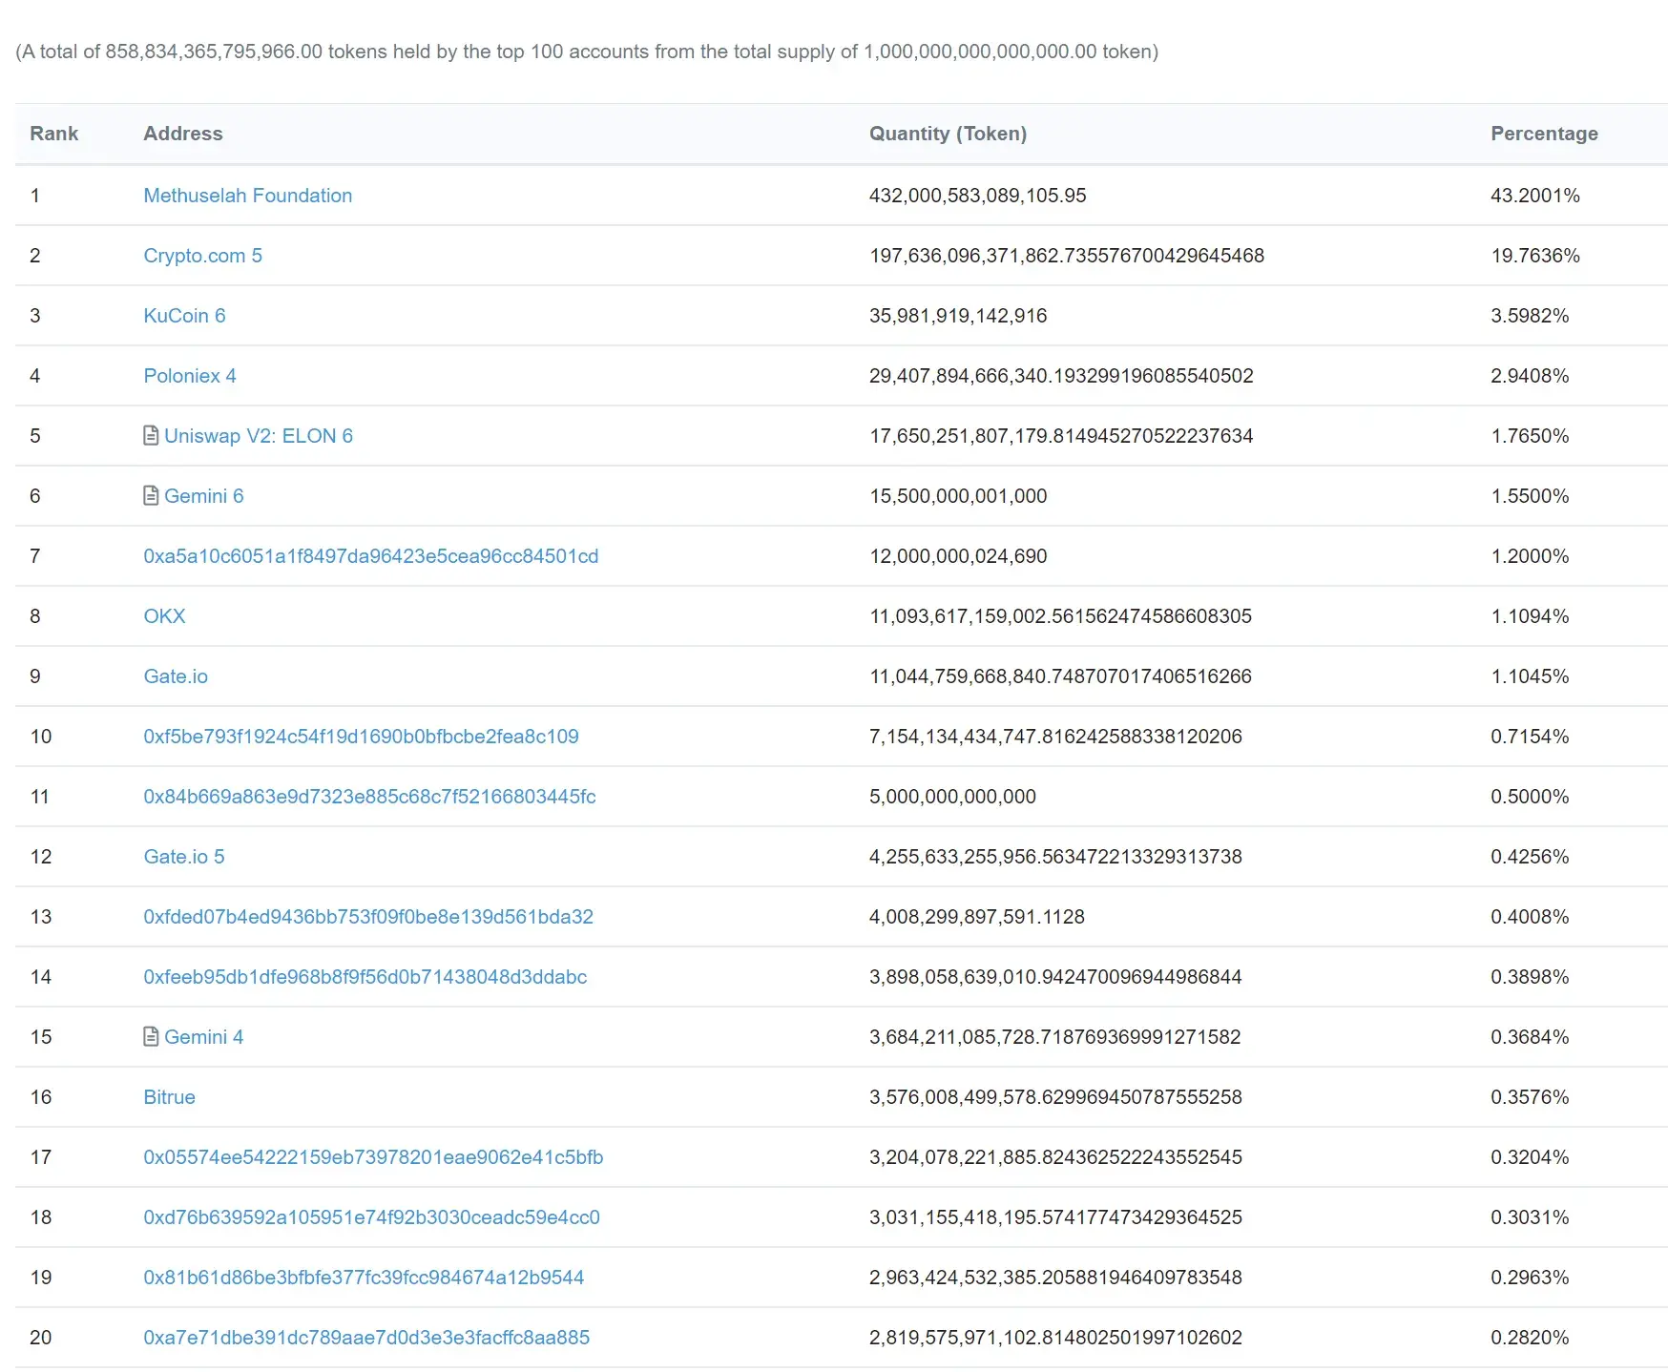Open address 0xfded07b4ed9436bb753f09f0be8e139d561bda32
Screen dimensions: 1668x1372
368,917
